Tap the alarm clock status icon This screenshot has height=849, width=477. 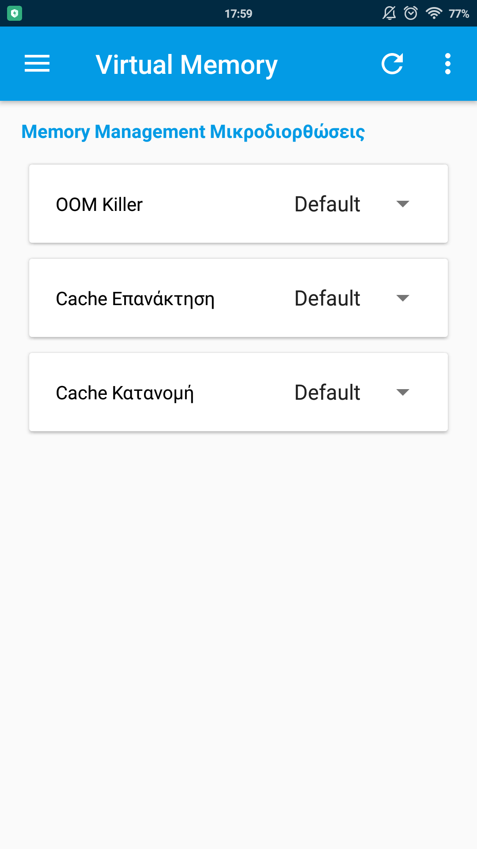click(x=411, y=13)
